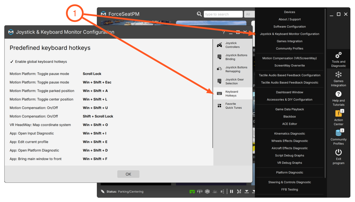The width and height of the screenshot is (355, 202).
Task: Toggle Enable global keyboard hotkeys checkbox
Action: pyautogui.click(x=12, y=62)
